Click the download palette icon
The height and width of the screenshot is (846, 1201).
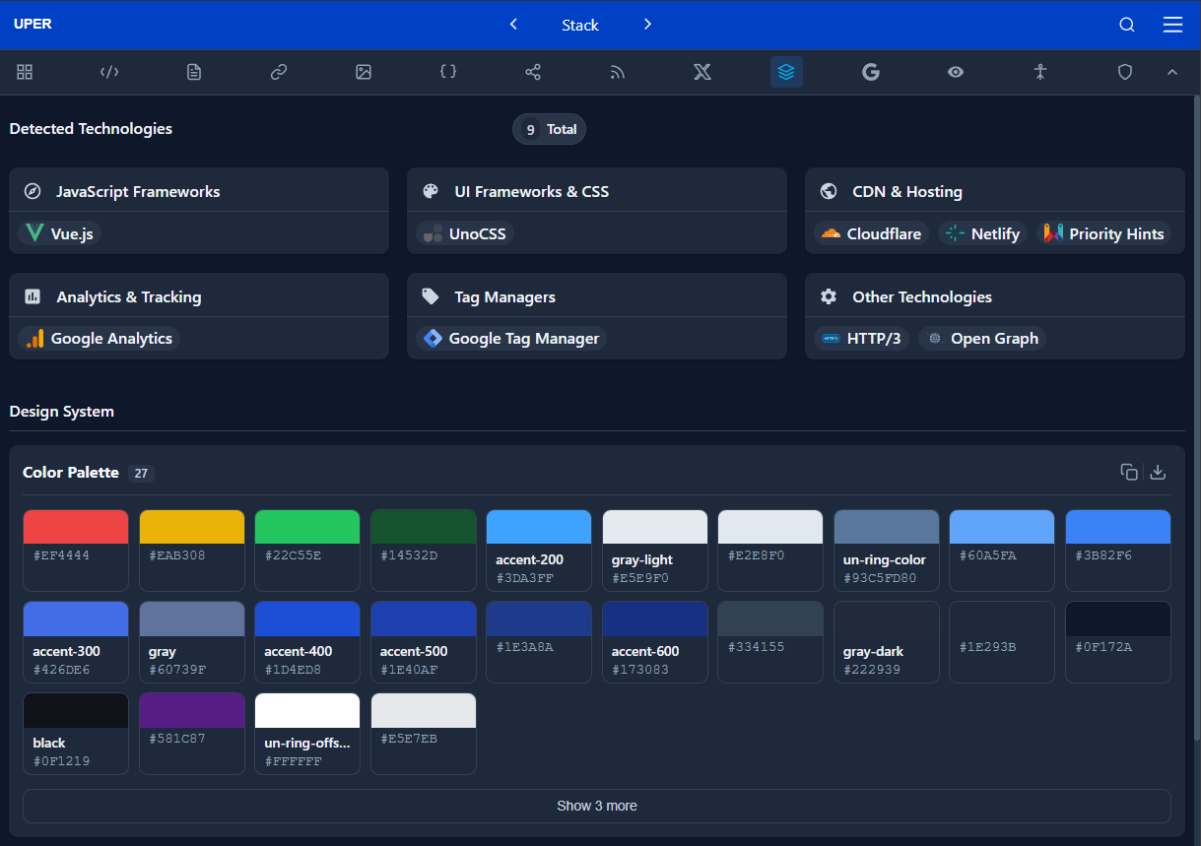pyautogui.click(x=1158, y=472)
